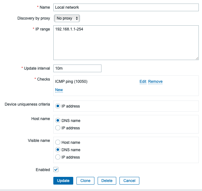
Task: Cancel editing the discovery rule
Action: tap(129, 181)
